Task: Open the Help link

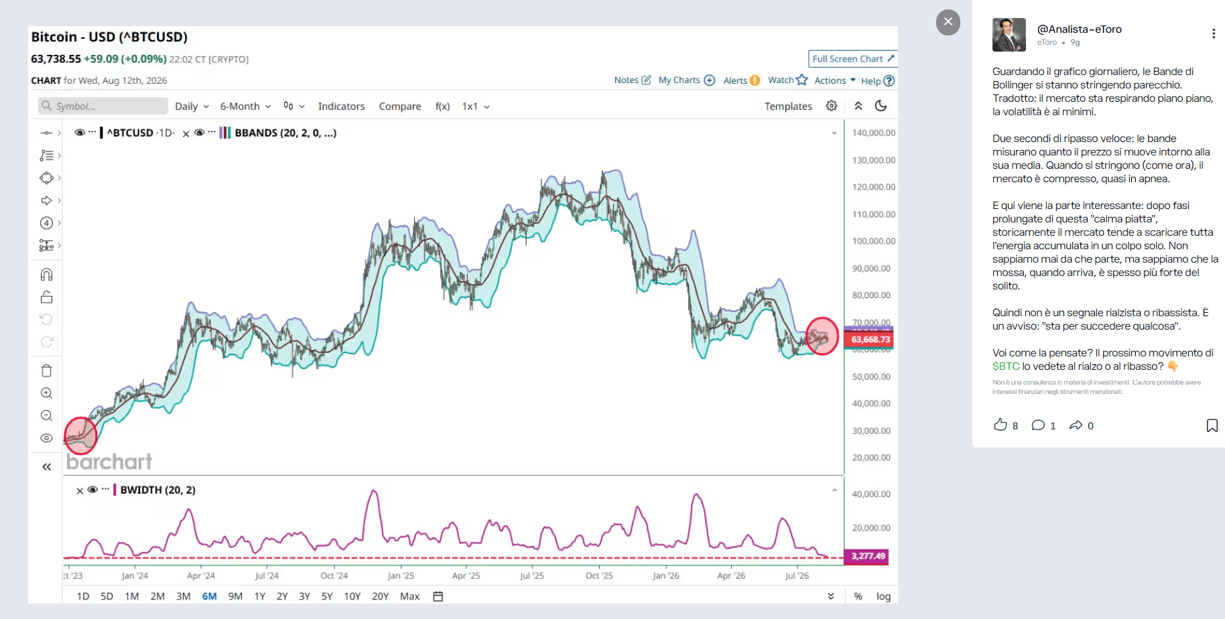Action: coord(878,80)
